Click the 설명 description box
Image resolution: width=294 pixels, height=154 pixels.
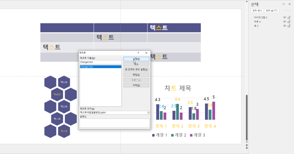(114, 123)
